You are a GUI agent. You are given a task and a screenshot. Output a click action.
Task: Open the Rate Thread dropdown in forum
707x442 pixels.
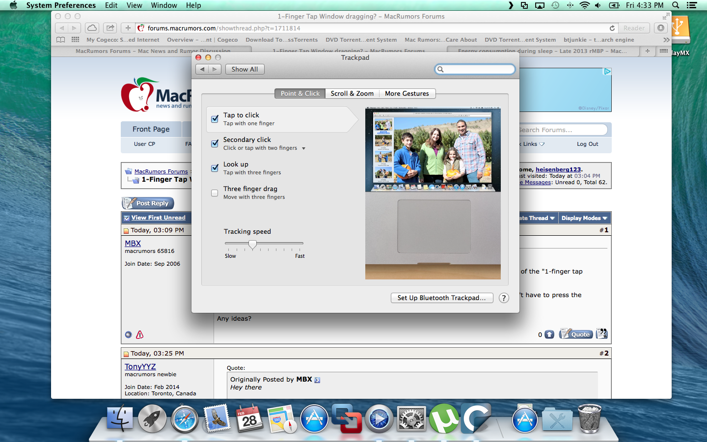click(537, 218)
